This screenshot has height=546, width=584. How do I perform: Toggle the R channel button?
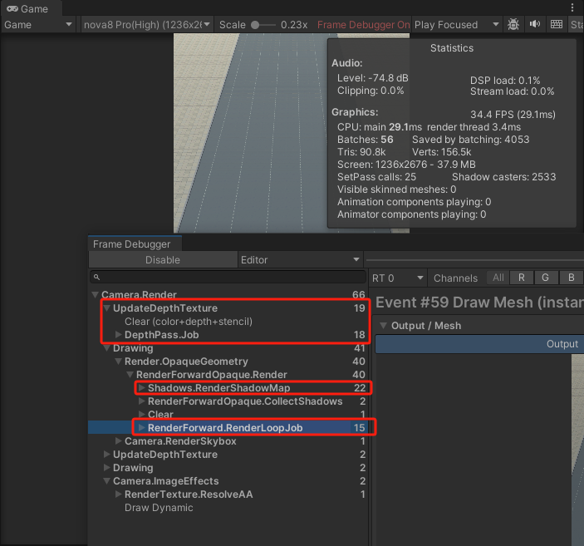click(x=522, y=278)
